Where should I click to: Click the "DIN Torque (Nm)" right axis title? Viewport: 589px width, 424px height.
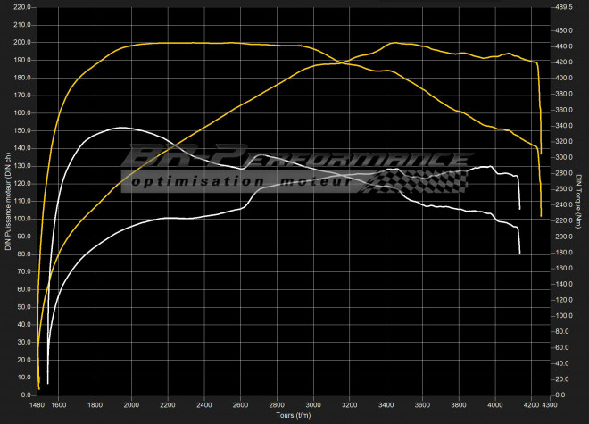coord(581,204)
